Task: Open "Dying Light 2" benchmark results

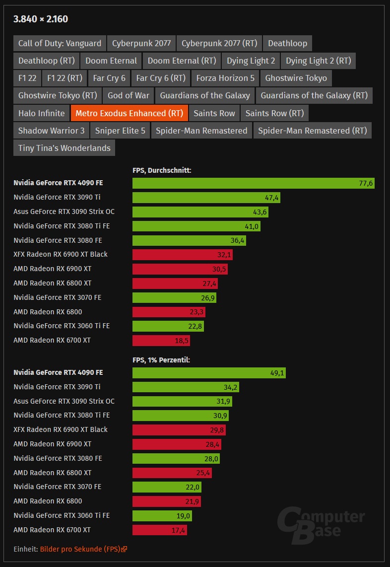Action: [251, 61]
